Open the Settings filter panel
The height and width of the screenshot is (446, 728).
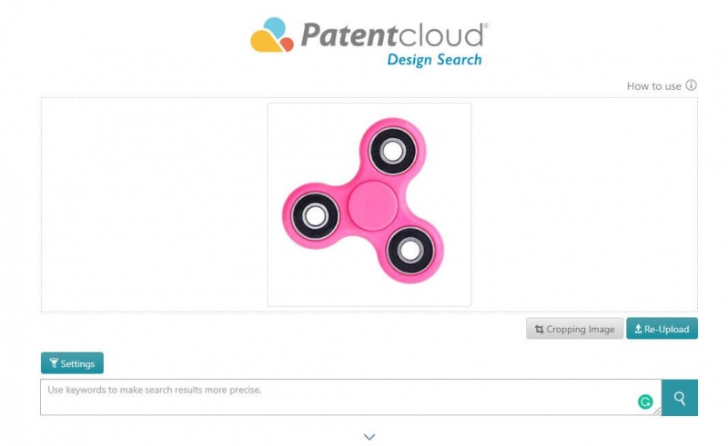pos(72,363)
